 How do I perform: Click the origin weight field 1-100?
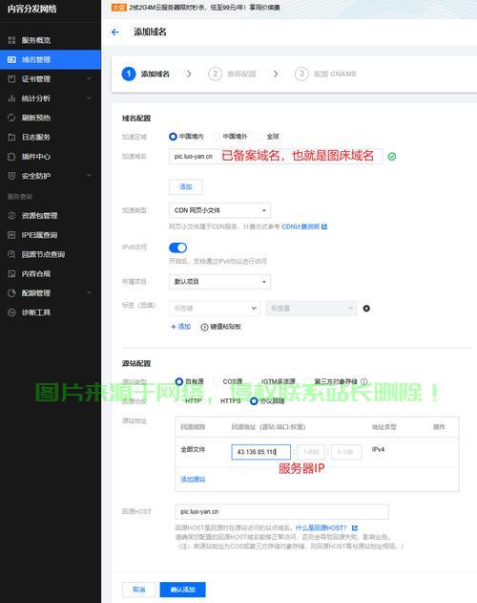click(x=346, y=452)
